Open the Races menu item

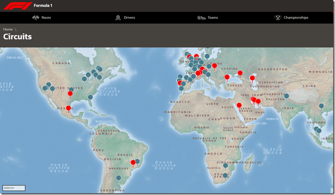point(46,18)
